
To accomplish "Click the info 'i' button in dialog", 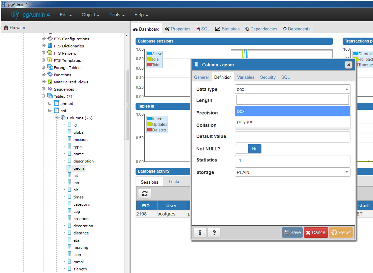I will point(200,232).
